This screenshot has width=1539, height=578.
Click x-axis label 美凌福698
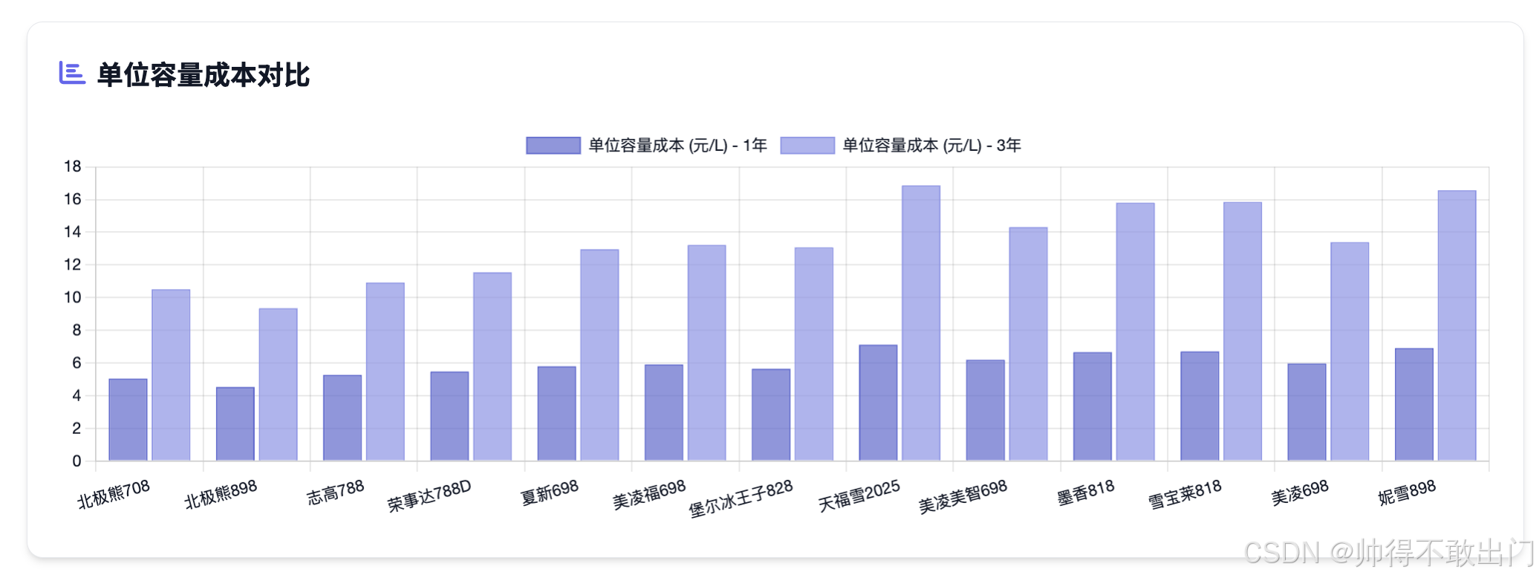tap(649, 494)
